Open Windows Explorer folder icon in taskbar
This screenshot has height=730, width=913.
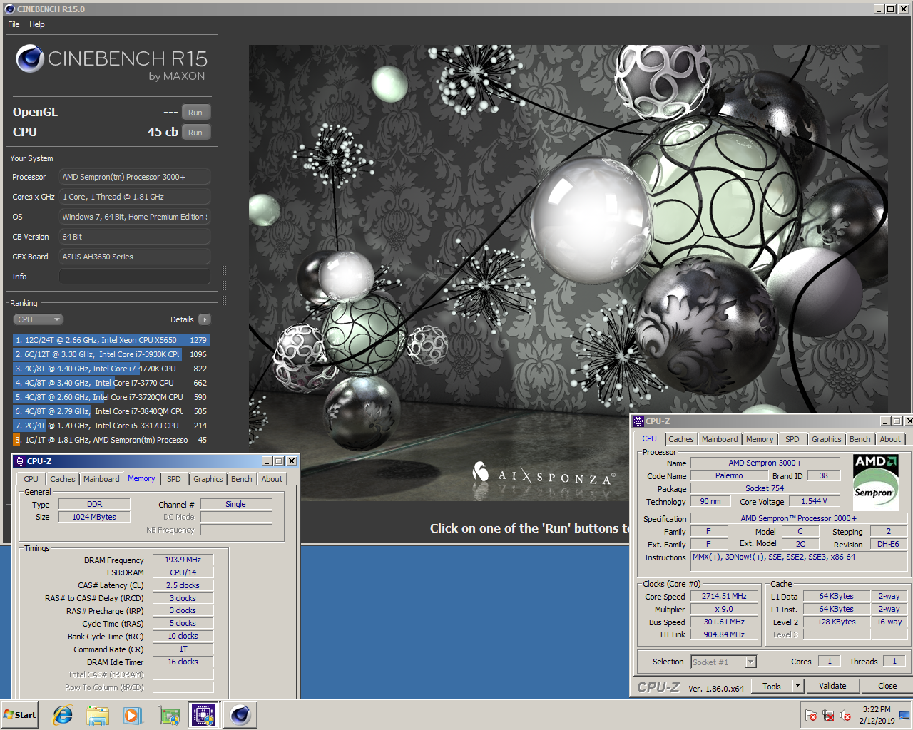pos(98,715)
